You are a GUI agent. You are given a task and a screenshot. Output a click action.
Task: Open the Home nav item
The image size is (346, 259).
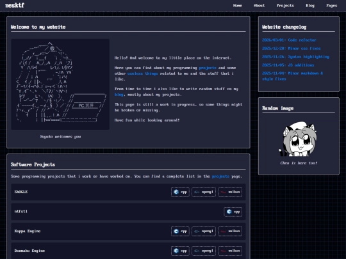tap(238, 6)
